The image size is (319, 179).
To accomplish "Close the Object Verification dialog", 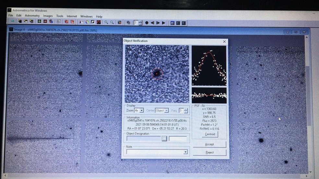I will tap(224, 41).
